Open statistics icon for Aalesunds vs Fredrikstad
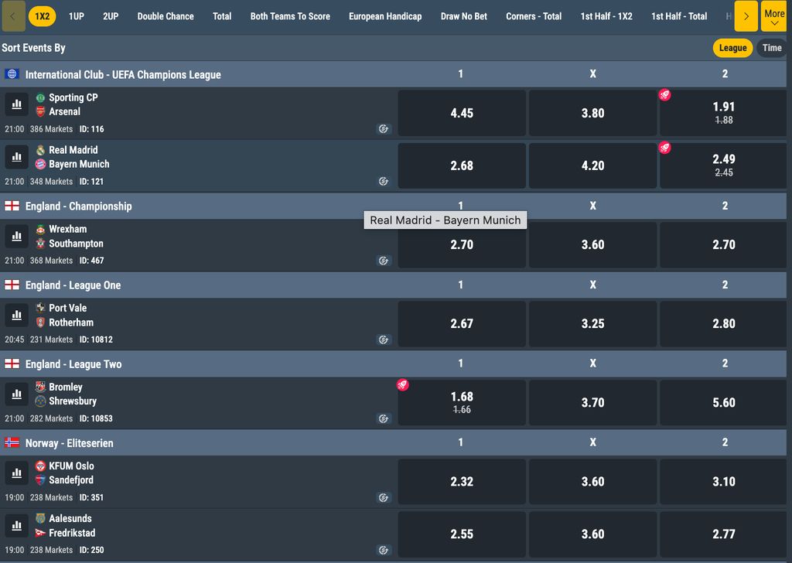Image resolution: width=792 pixels, height=563 pixels. [x=17, y=526]
